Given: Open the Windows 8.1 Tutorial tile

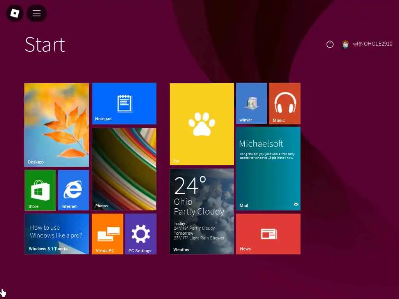Looking at the screenshot, I should coord(57,234).
